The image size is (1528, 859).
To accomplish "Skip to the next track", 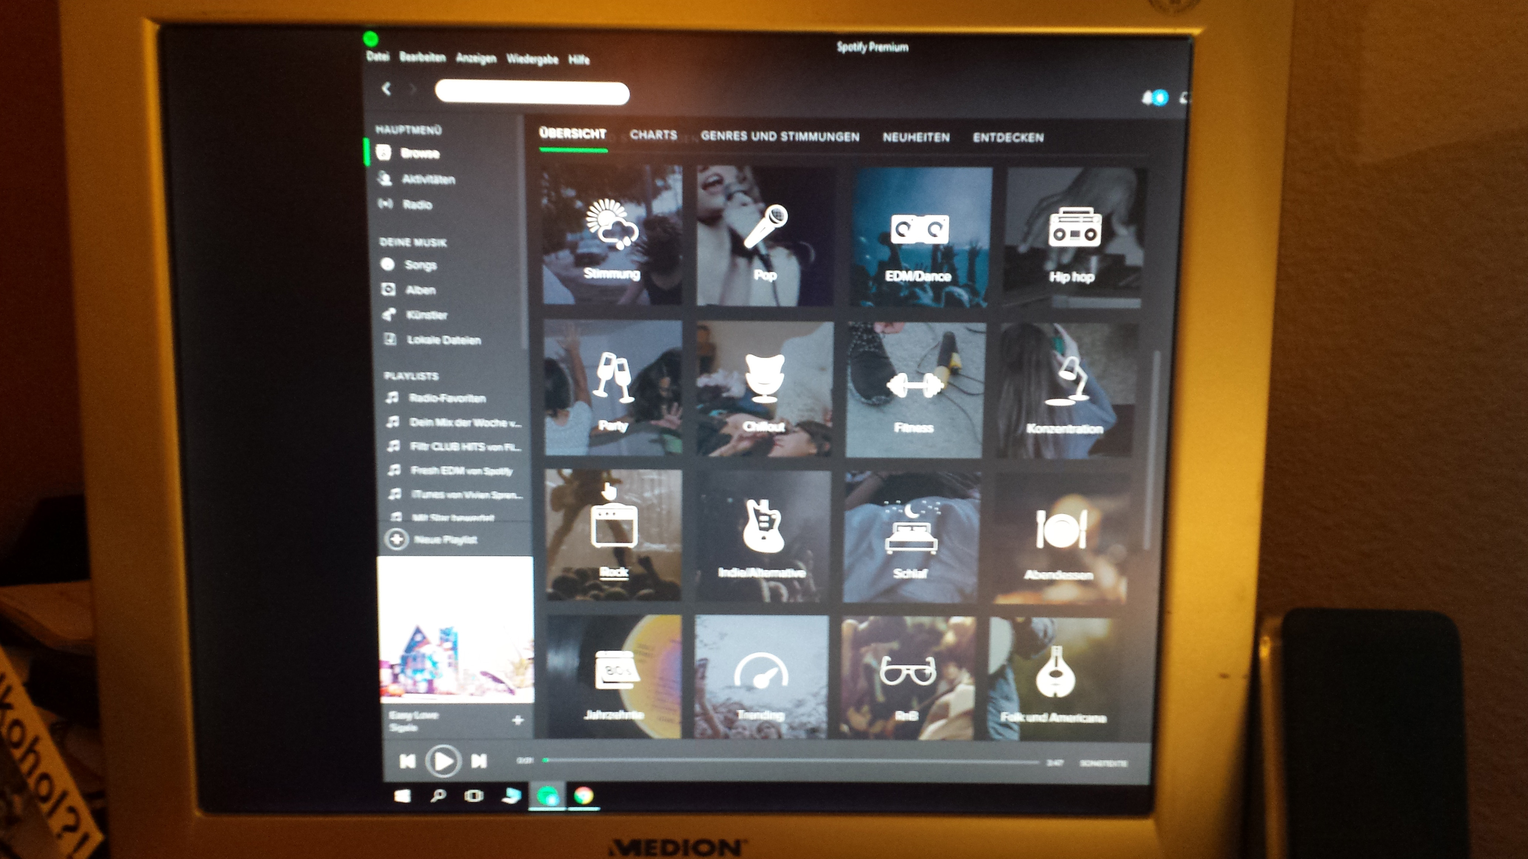I will click(x=479, y=761).
